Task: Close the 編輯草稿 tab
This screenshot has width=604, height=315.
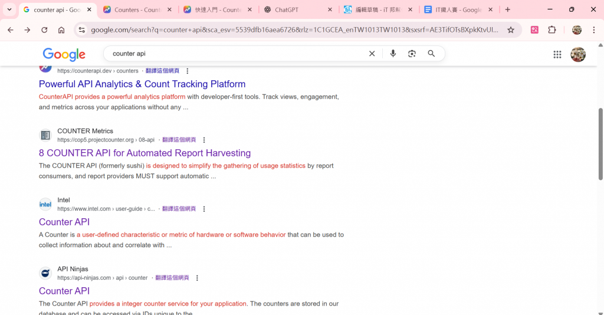Action: click(x=410, y=10)
